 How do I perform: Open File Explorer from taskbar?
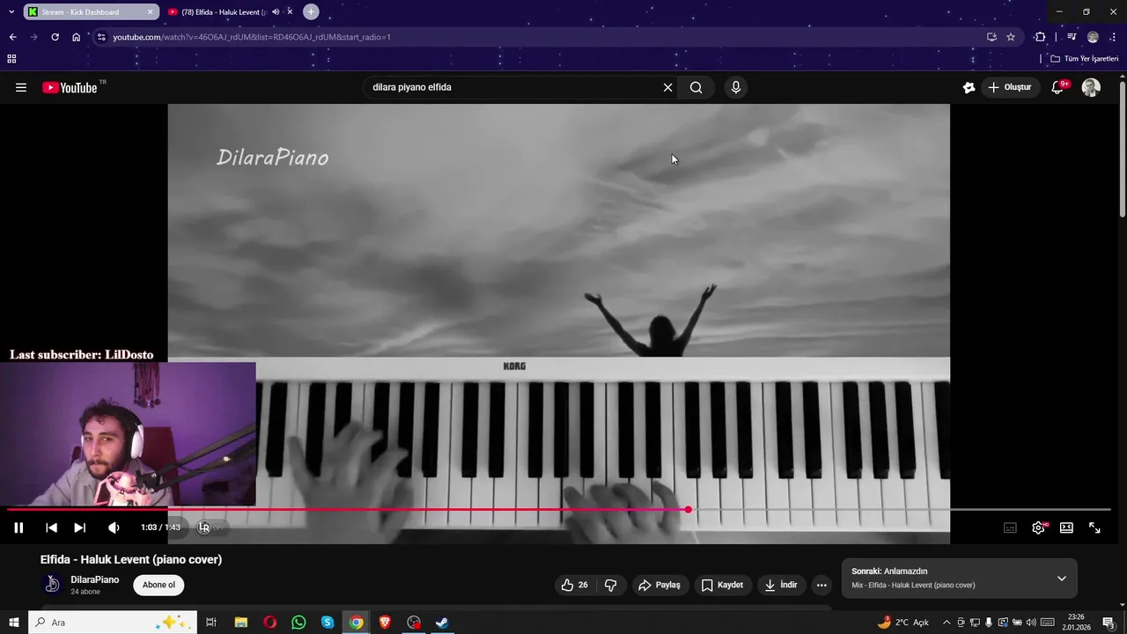pyautogui.click(x=241, y=623)
